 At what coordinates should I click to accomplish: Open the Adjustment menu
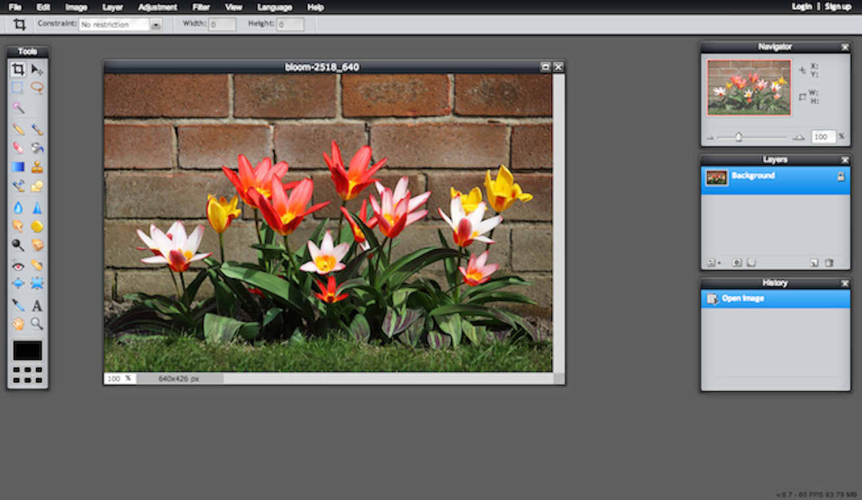(157, 7)
